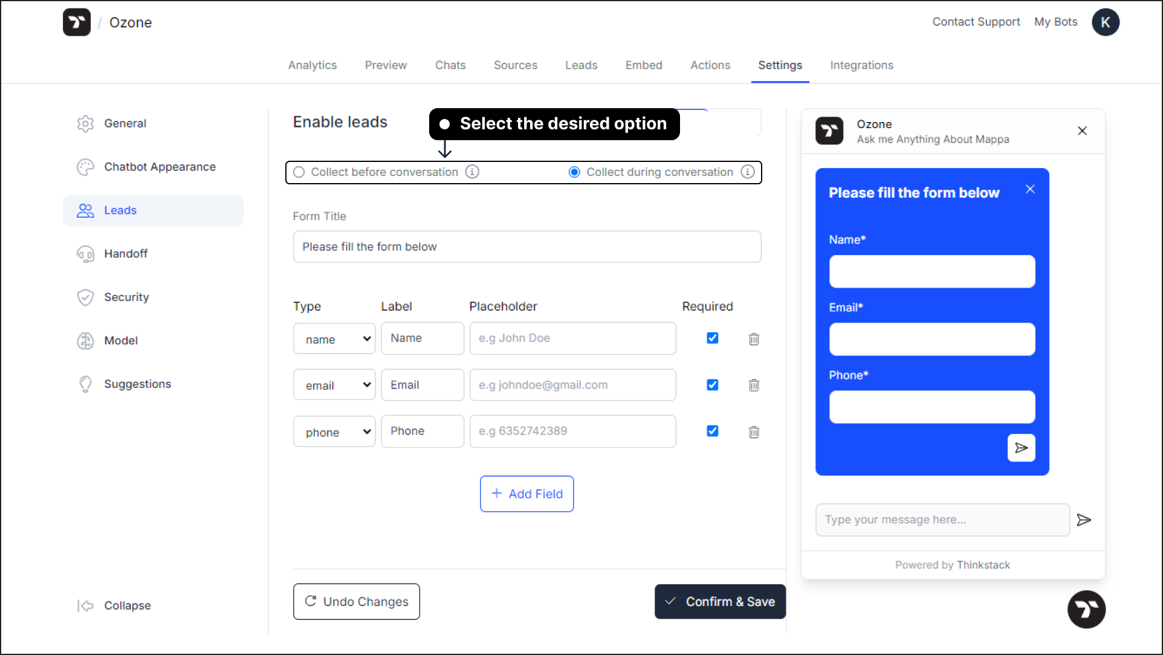This screenshot has height=655, width=1163.
Task: Switch to the Integrations tab
Action: pyautogui.click(x=861, y=65)
